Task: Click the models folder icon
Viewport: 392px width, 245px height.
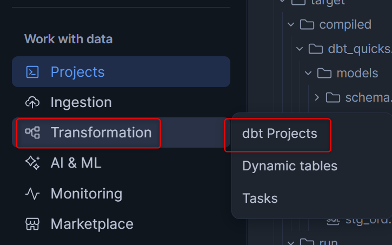Action: [x=324, y=73]
